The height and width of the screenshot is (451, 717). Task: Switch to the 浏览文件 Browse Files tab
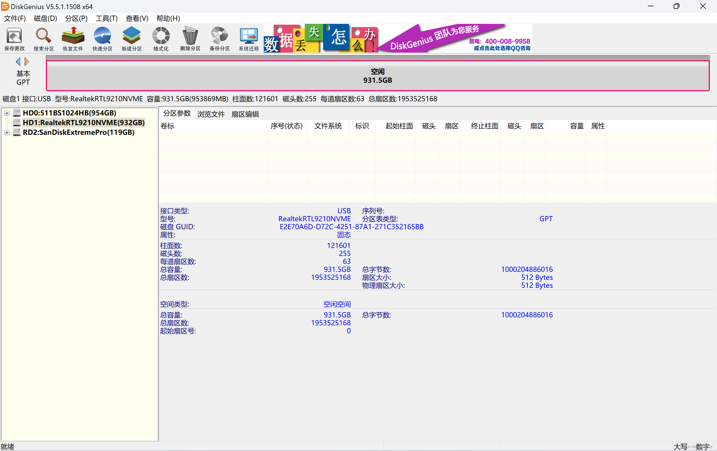(x=211, y=114)
